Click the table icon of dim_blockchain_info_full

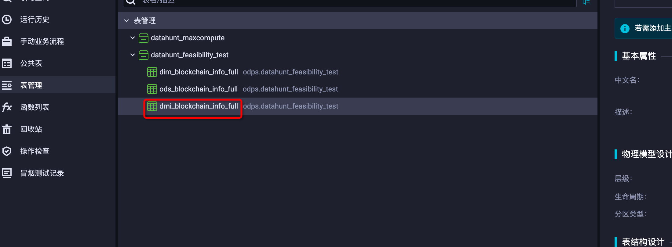coord(152,72)
